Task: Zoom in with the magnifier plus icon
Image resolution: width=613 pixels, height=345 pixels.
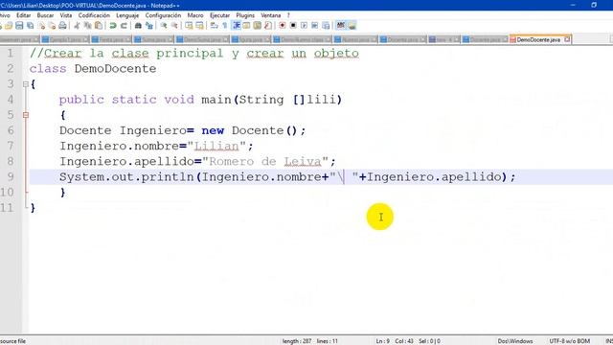Action: point(164,26)
